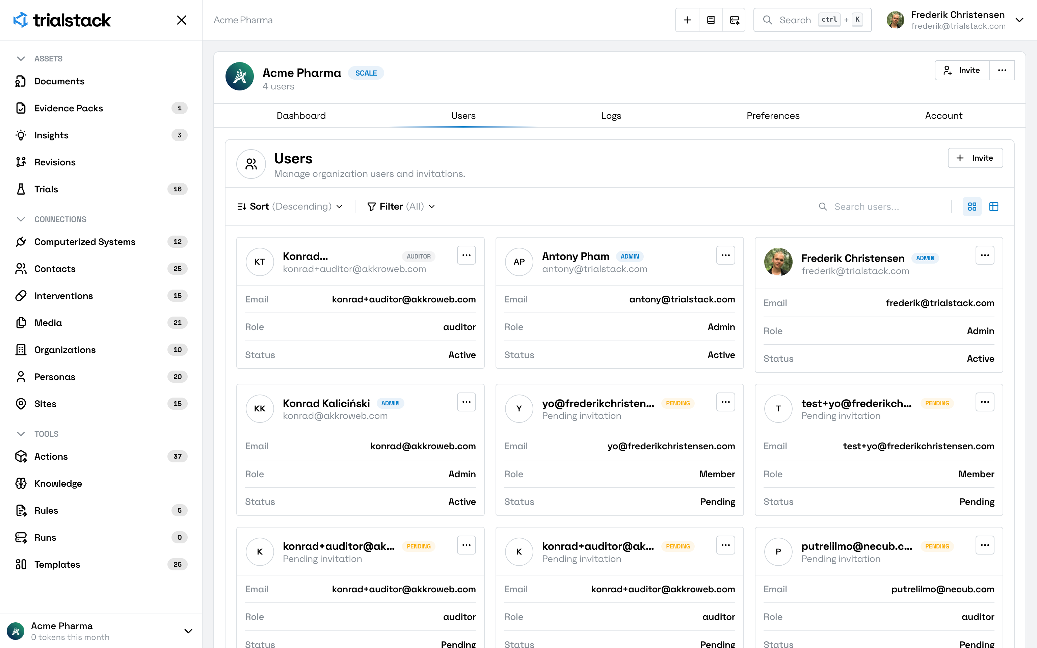Click the trialstack logo
This screenshot has width=1037, height=648.
[x=62, y=20]
